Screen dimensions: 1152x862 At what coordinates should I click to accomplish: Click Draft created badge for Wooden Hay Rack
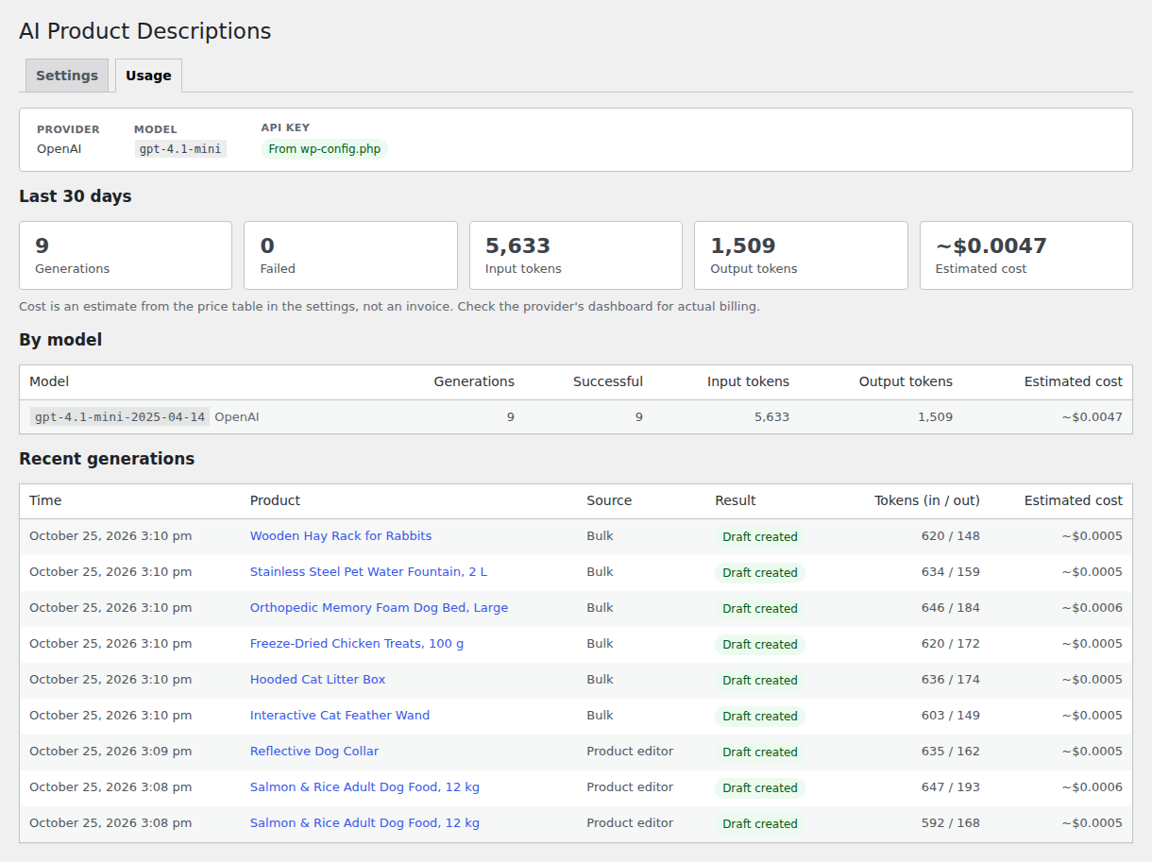(760, 536)
